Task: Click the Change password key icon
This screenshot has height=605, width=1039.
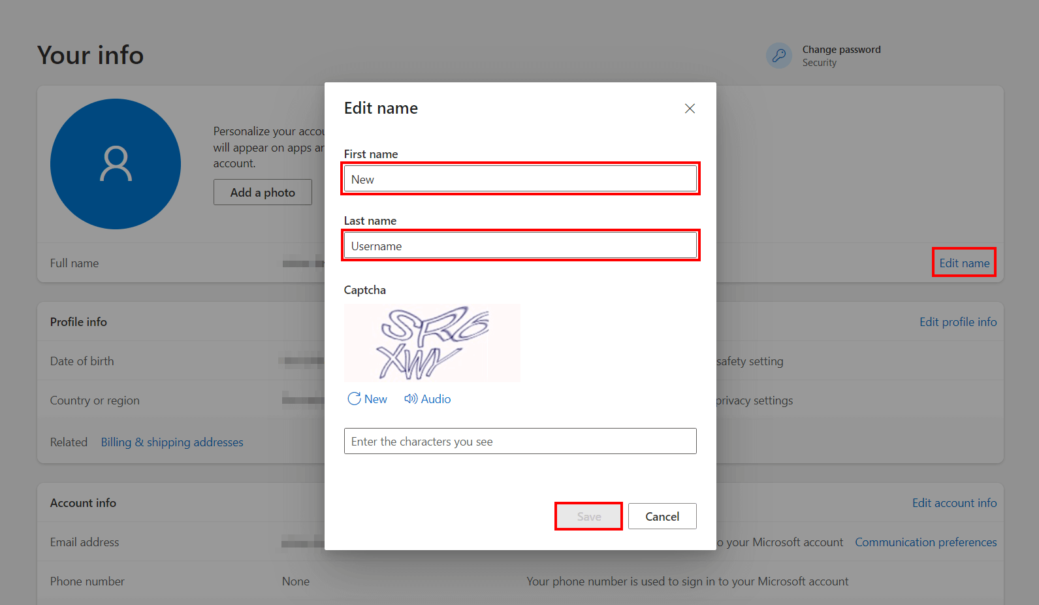Action: 778,56
